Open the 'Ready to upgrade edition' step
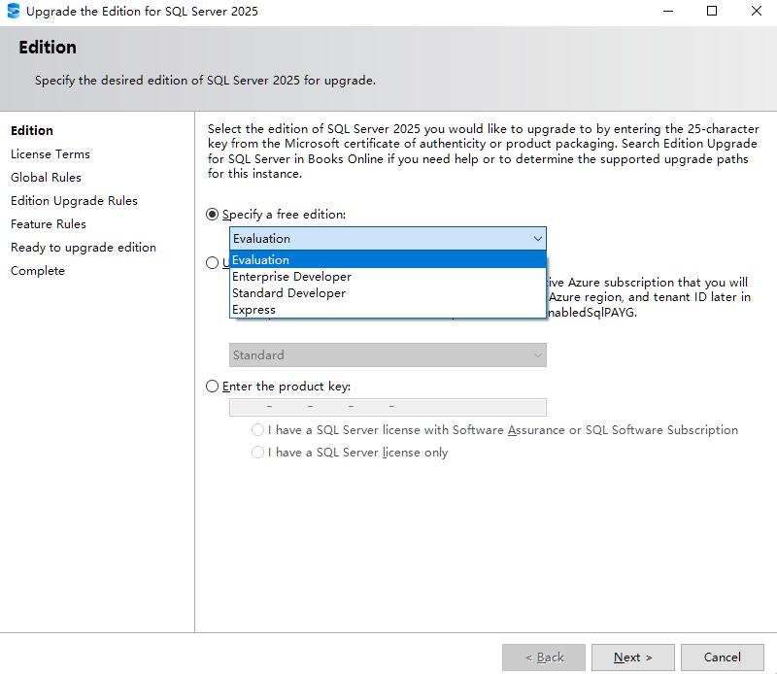This screenshot has width=777, height=674. coord(84,248)
